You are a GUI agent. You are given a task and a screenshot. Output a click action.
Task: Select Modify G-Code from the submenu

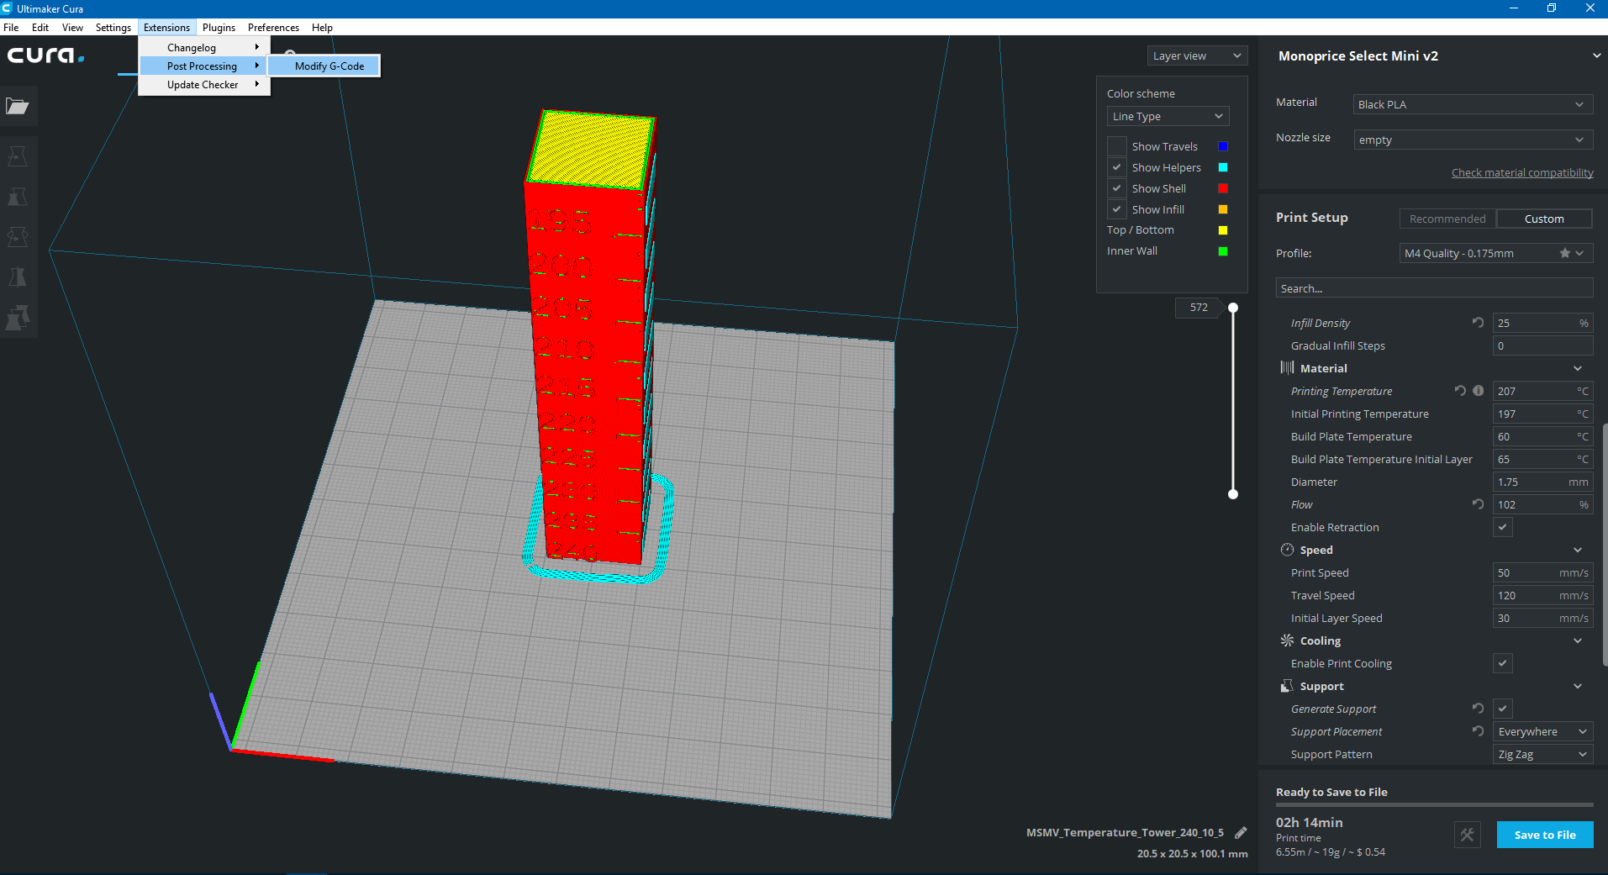coord(324,66)
